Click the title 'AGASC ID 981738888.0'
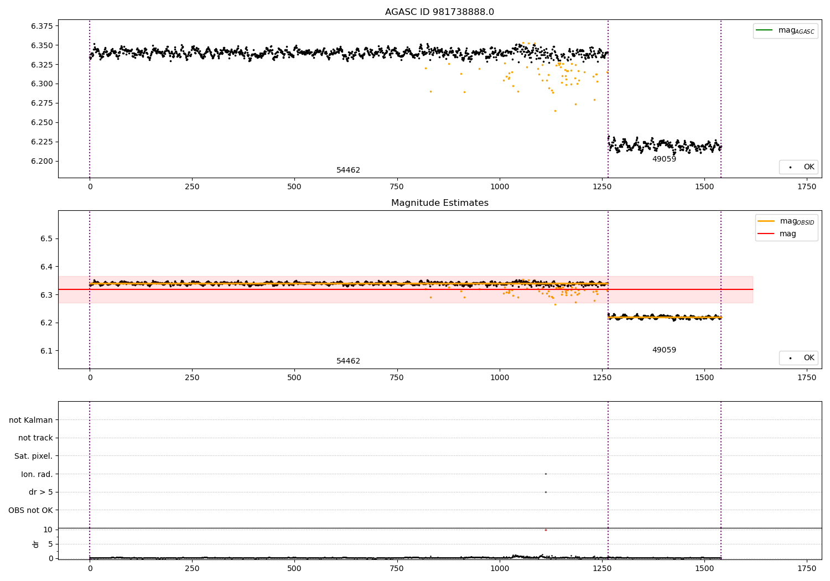 [x=439, y=12]
